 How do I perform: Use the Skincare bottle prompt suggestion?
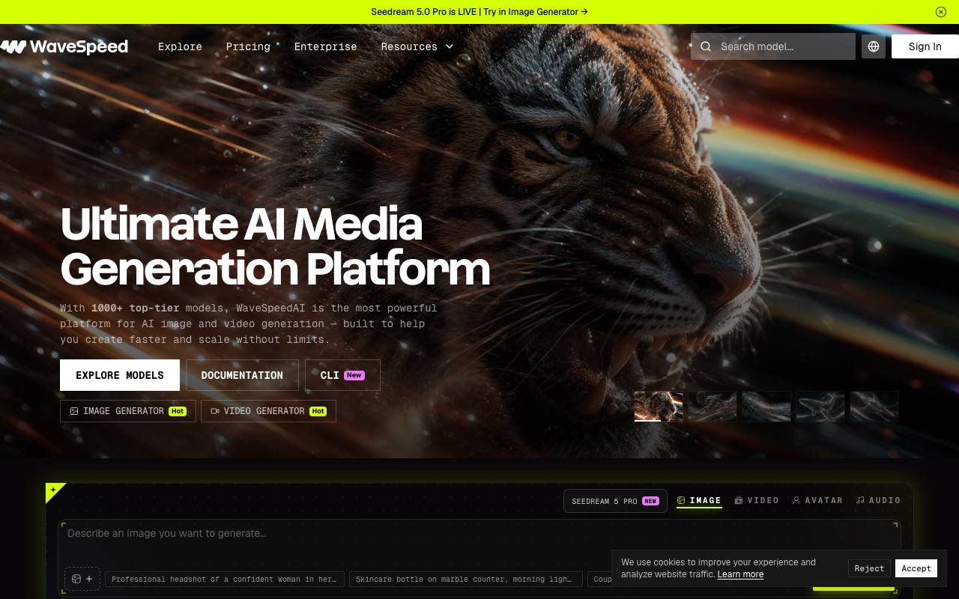pos(465,579)
